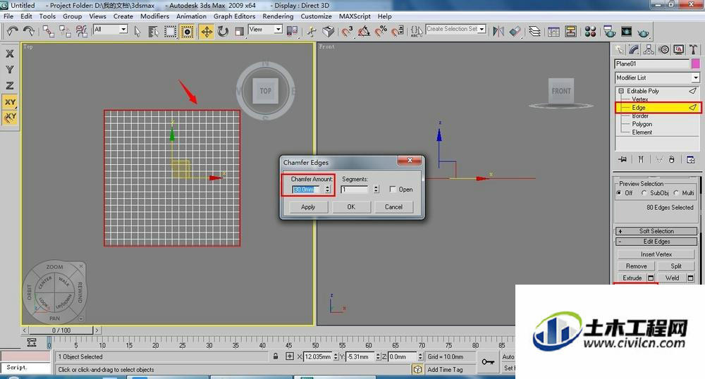Viewport: 705px width, 379px height.
Task: Click the Redo arrow in main toolbar
Action: (29, 31)
